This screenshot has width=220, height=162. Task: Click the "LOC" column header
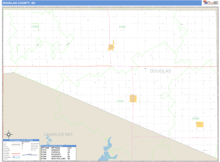point(69,148)
